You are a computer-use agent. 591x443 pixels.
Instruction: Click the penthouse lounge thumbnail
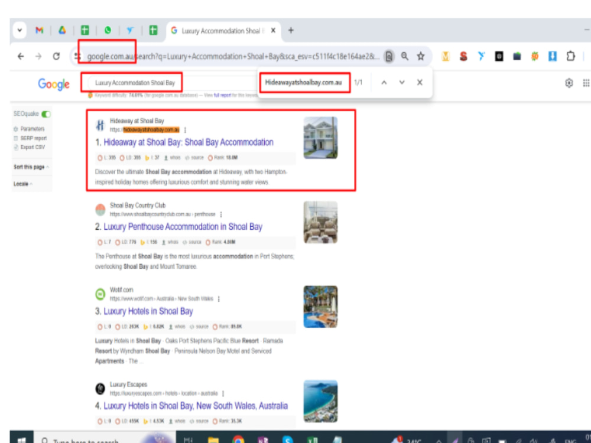321,222
